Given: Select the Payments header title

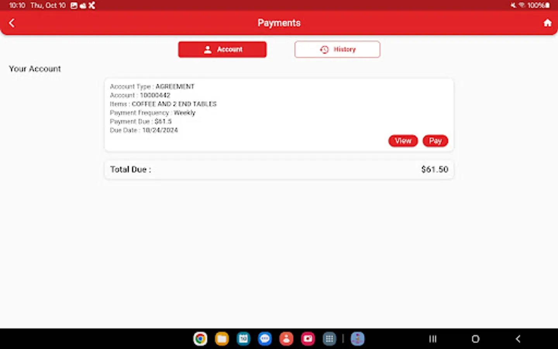Looking at the screenshot, I should [279, 23].
